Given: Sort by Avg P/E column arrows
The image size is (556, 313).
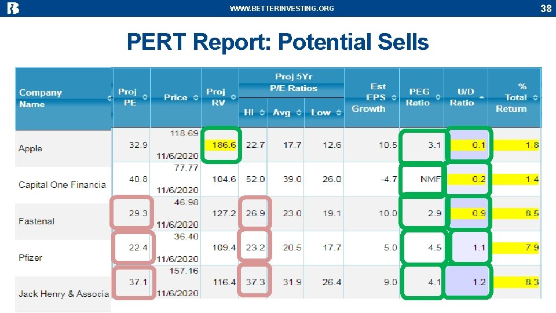Looking at the screenshot, I should 299,112.
